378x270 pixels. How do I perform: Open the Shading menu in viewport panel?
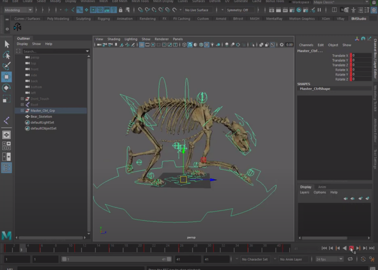[114, 39]
